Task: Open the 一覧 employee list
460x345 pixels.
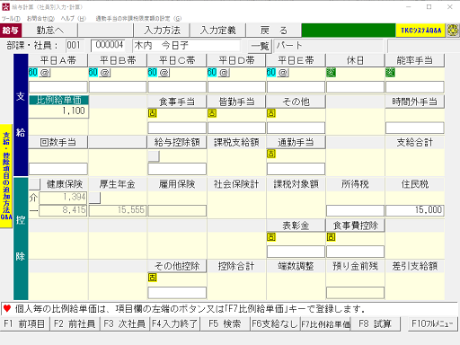Action: click(260, 46)
